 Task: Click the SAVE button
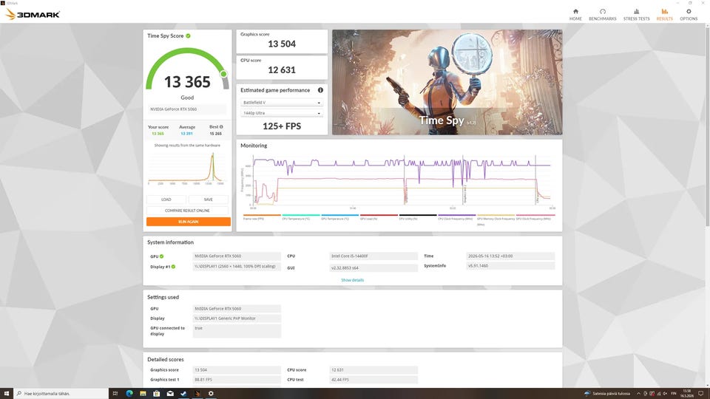tap(209, 199)
